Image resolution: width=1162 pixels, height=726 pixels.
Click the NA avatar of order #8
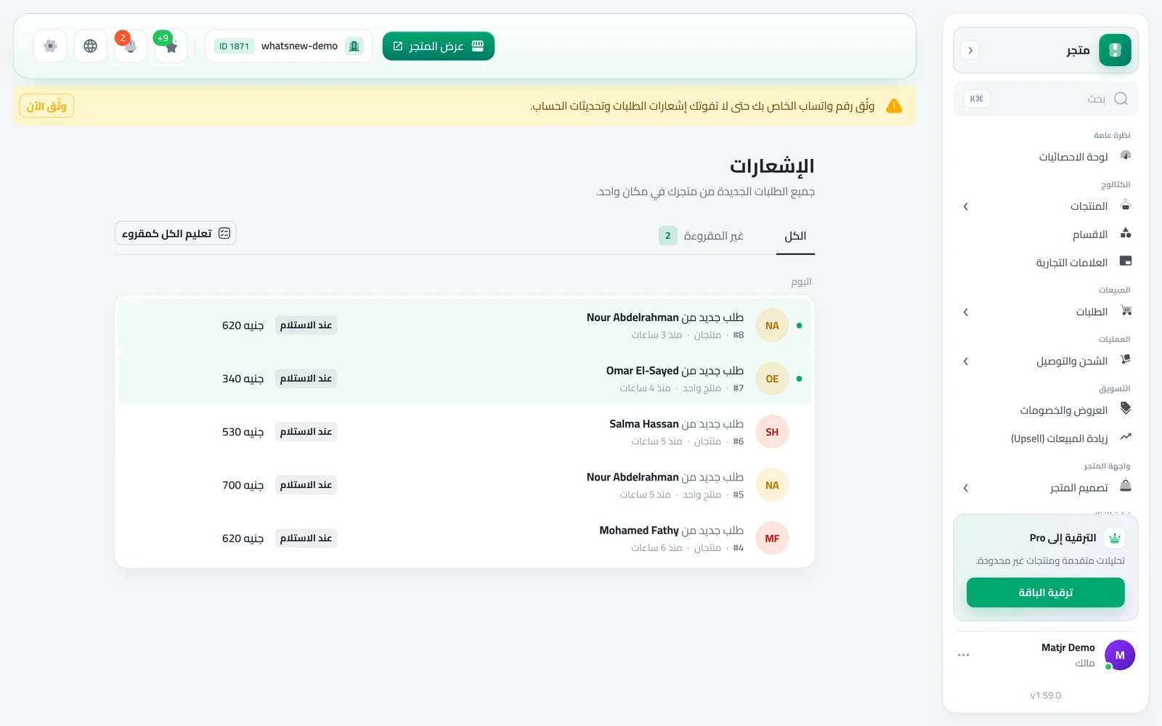(772, 325)
